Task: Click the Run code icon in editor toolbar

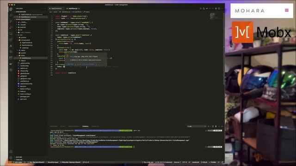Action: (x=200, y=8)
